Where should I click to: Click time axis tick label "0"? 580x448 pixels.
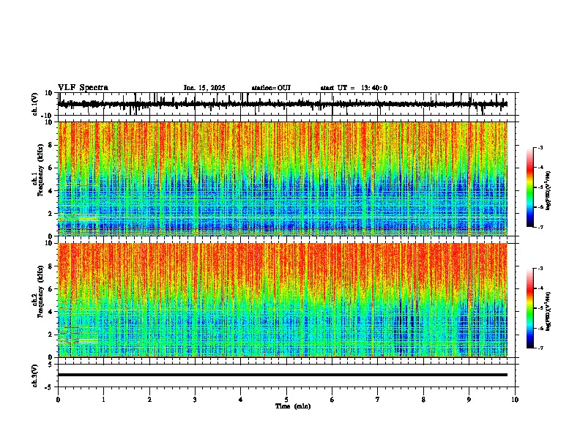(58, 400)
